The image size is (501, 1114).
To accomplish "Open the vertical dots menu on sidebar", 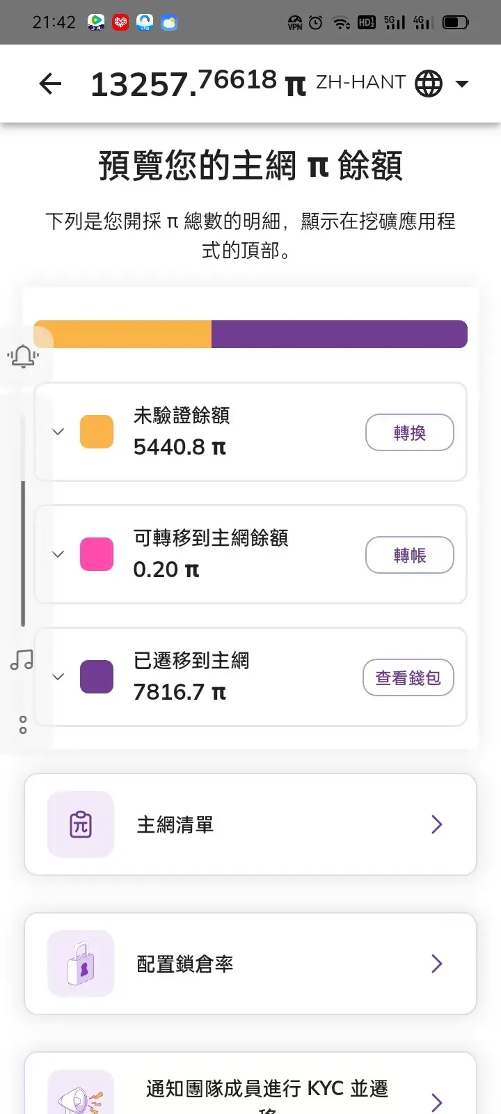I will click(x=23, y=725).
